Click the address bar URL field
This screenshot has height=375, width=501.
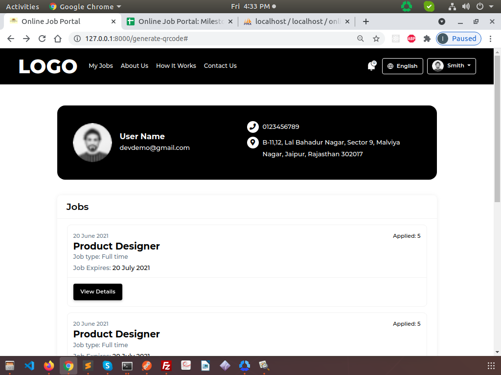211,39
